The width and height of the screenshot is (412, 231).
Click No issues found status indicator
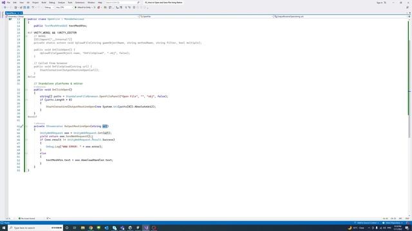pyautogui.click(x=27, y=218)
